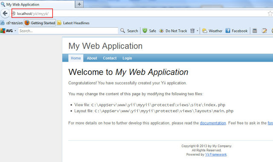Click the address bar URL localhost/yii/myyii/
This screenshot has height=162, width=273.
click(x=33, y=14)
